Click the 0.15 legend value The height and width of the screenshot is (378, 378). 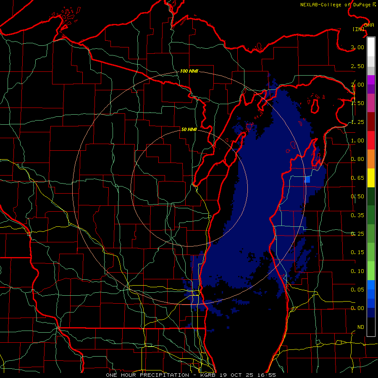tap(357, 252)
